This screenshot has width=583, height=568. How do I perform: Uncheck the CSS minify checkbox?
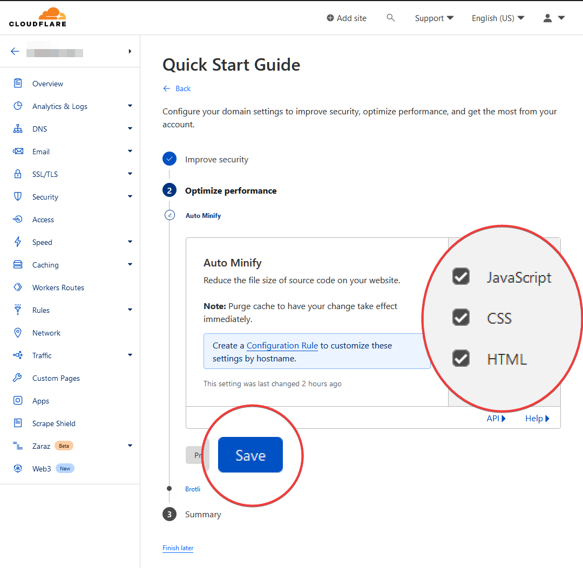(460, 317)
